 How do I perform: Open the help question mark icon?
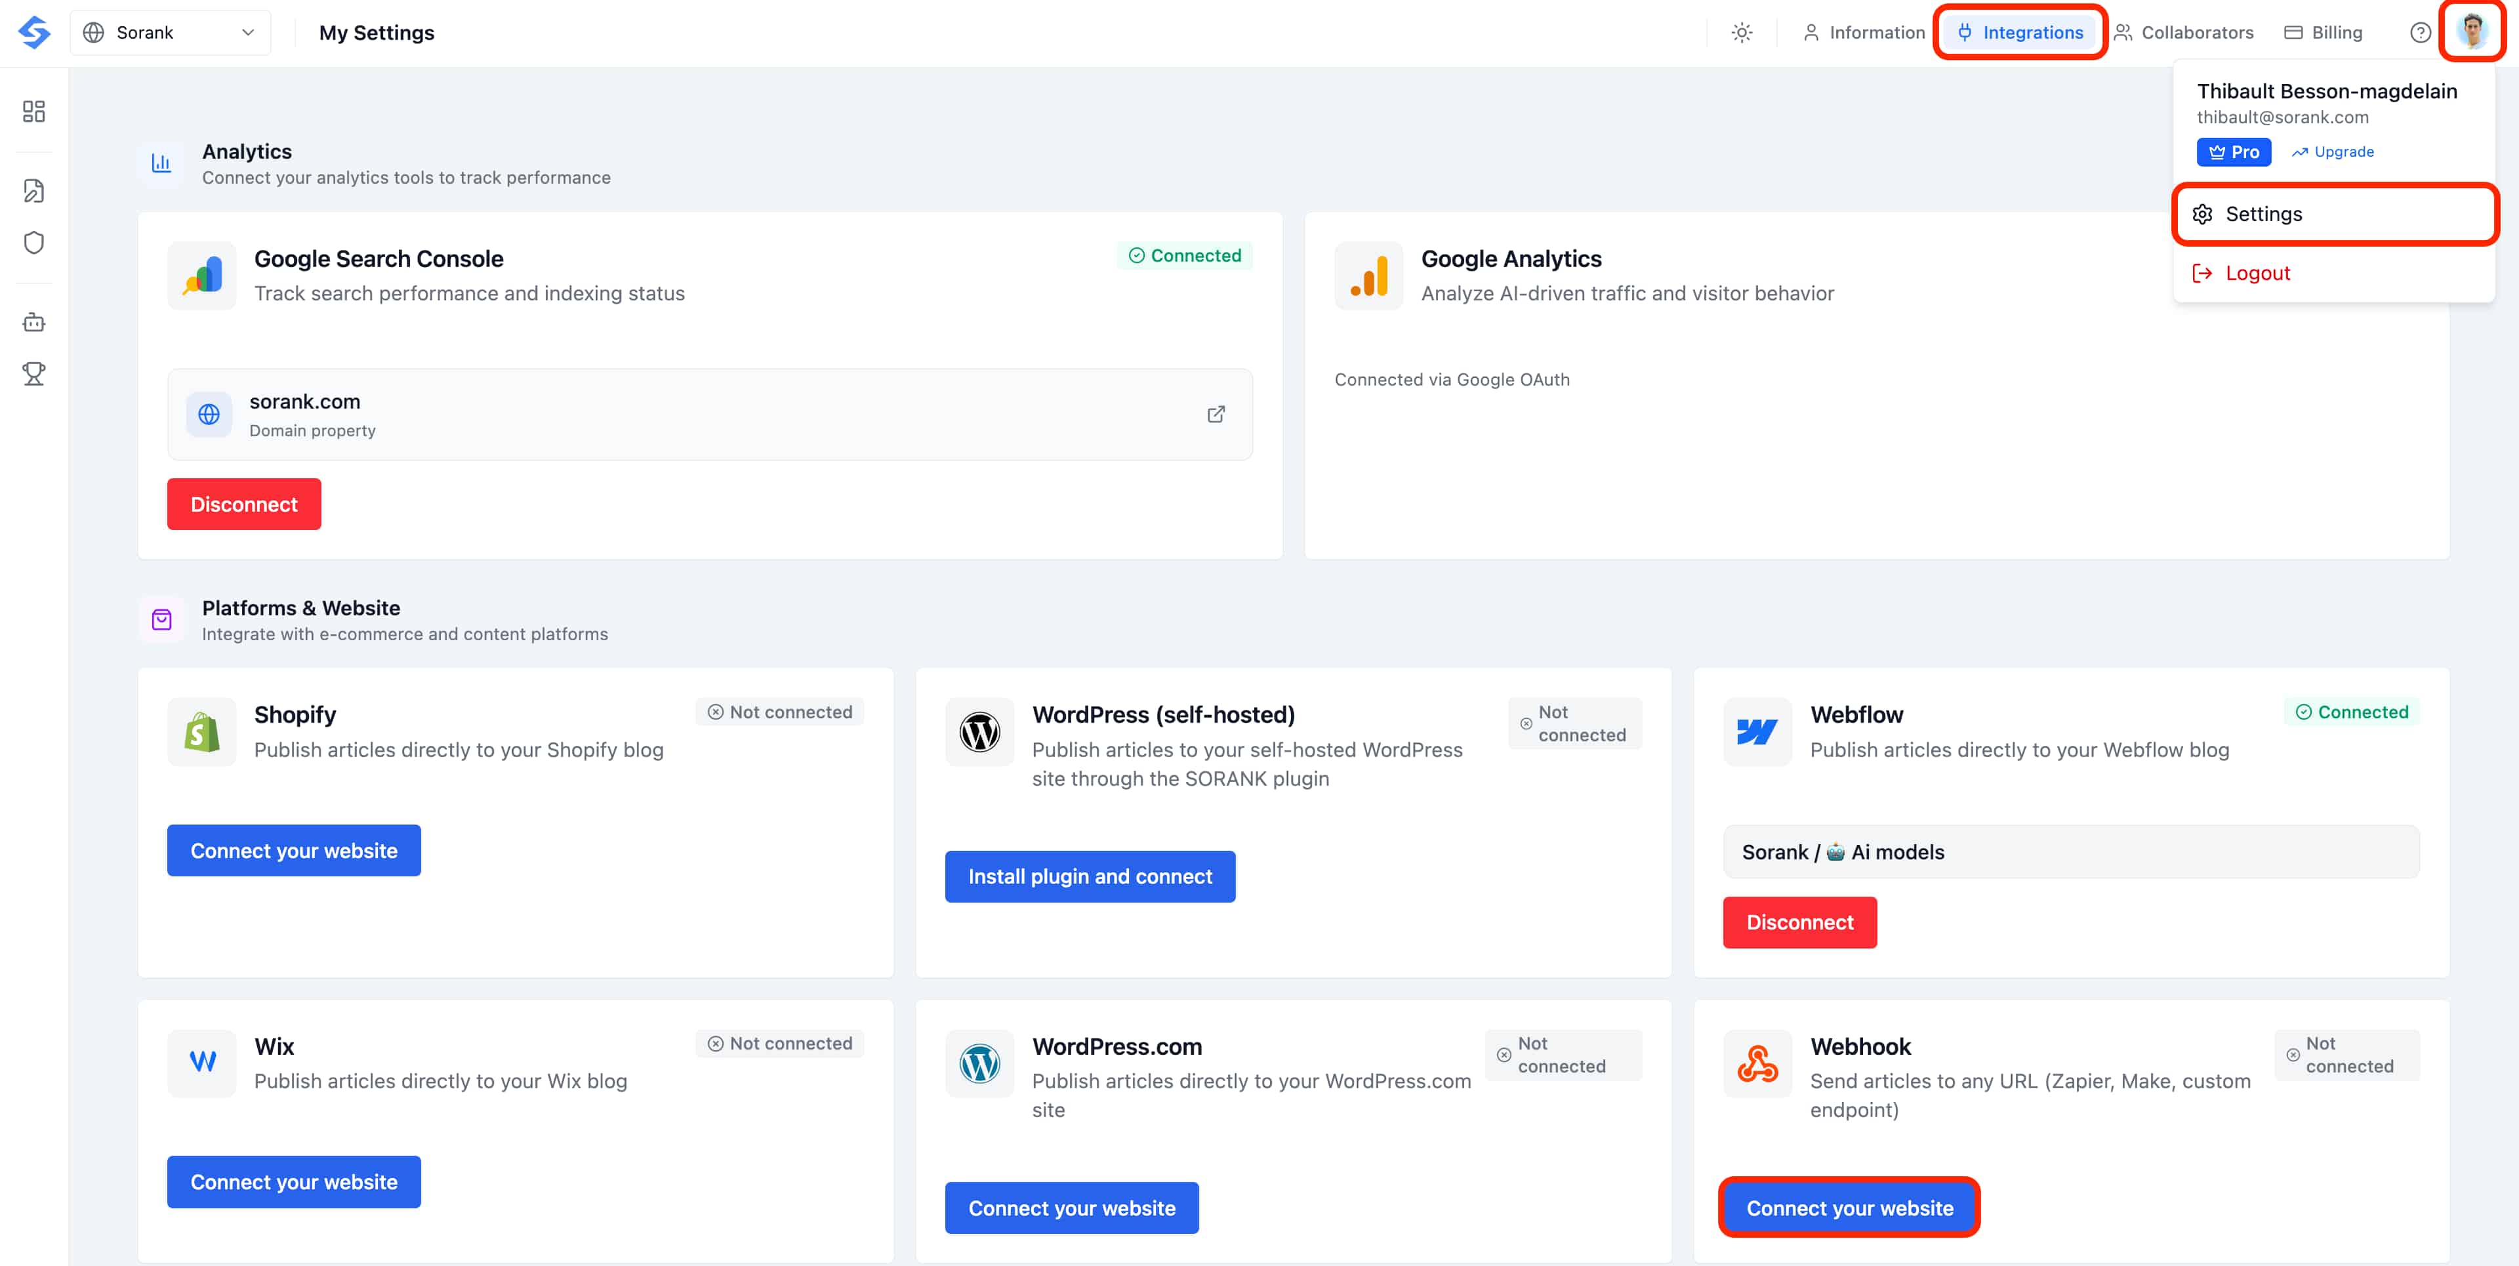pos(2420,32)
